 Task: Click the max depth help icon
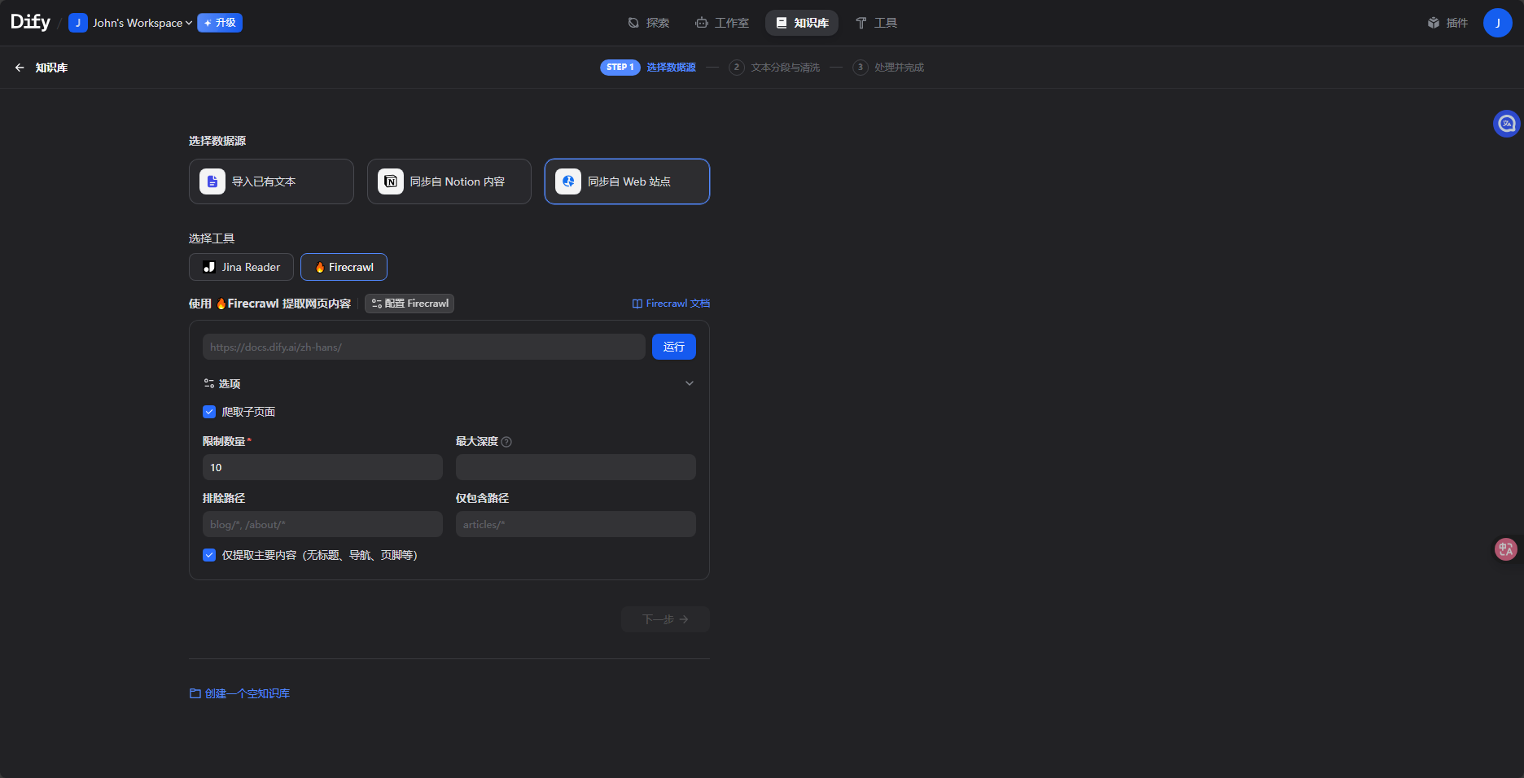(x=506, y=442)
